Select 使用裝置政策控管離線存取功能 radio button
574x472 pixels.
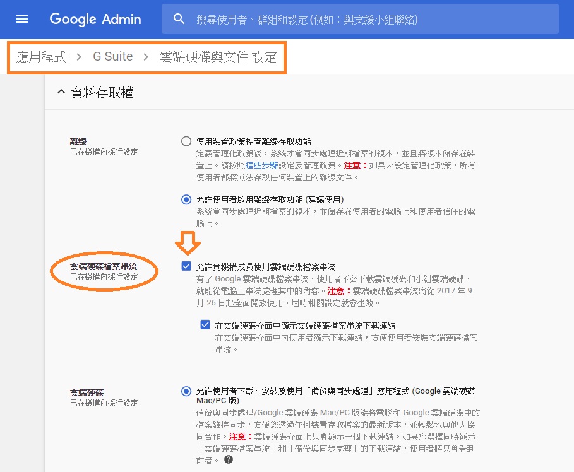(x=186, y=141)
